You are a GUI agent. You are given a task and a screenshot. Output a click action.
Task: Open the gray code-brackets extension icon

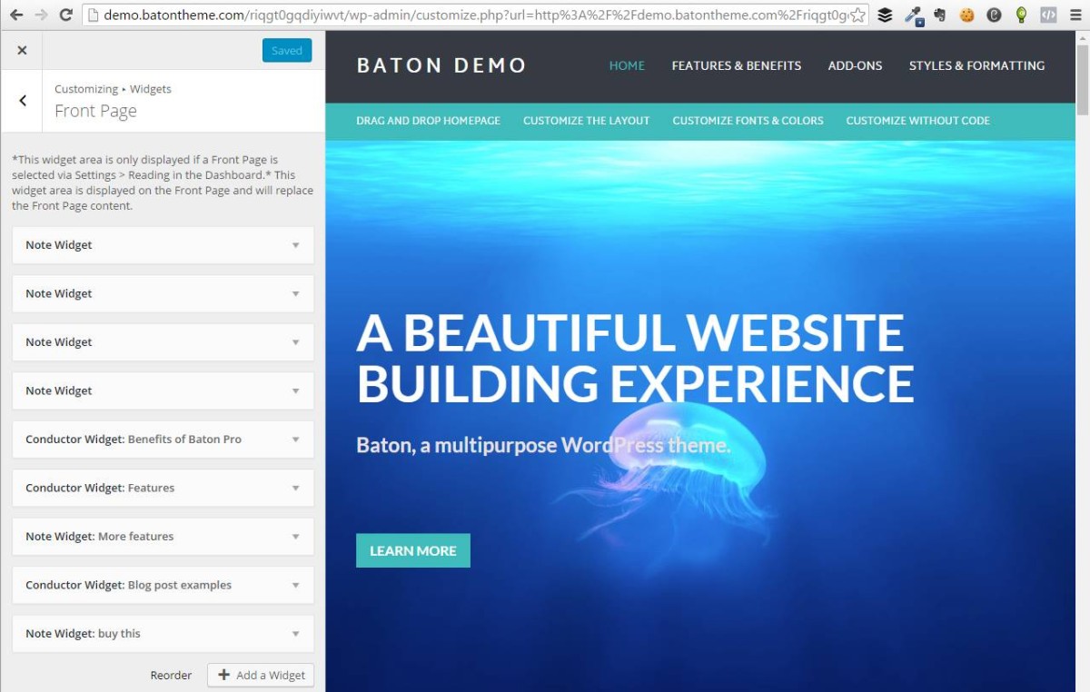(x=1048, y=15)
